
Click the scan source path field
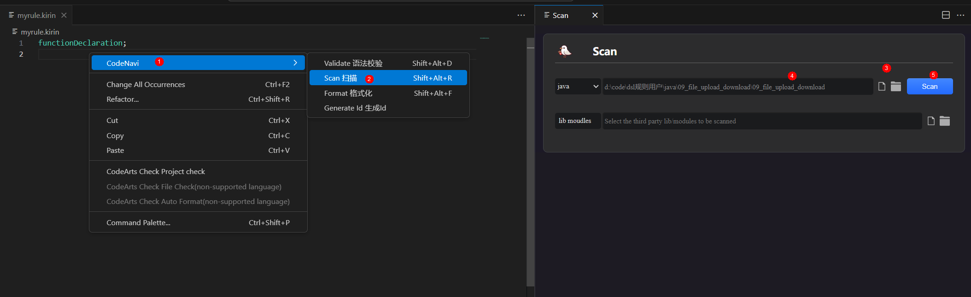coord(737,87)
